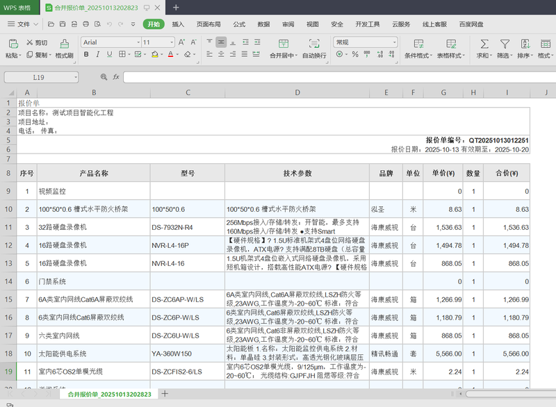The image size is (556, 407).
Task: Click the Format Painter (格式刷) icon
Action: (x=64, y=44)
